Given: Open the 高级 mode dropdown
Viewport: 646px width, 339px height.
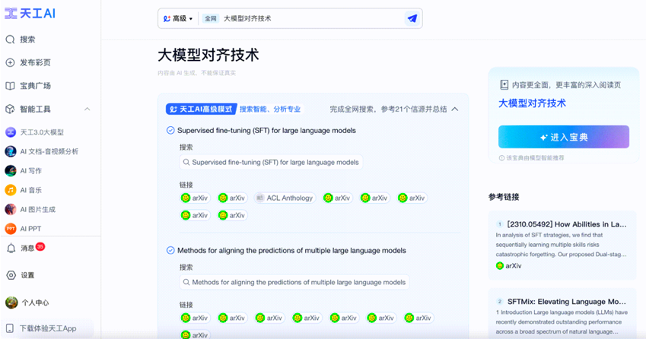Looking at the screenshot, I should (178, 18).
